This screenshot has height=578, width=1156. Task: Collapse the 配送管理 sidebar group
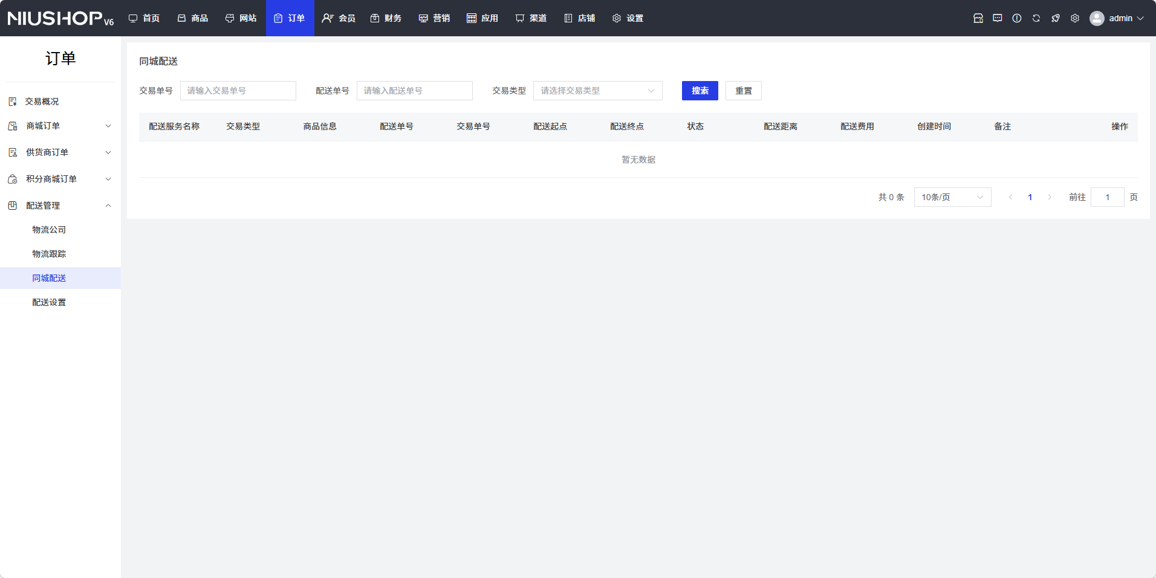click(x=60, y=206)
